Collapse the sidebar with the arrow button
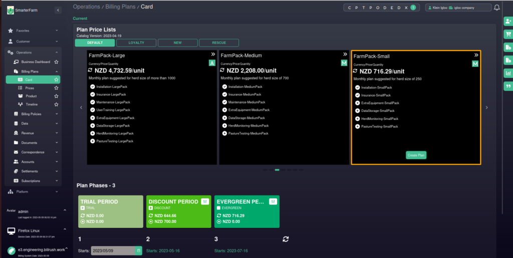The width and height of the screenshot is (513, 258). pos(58,10)
